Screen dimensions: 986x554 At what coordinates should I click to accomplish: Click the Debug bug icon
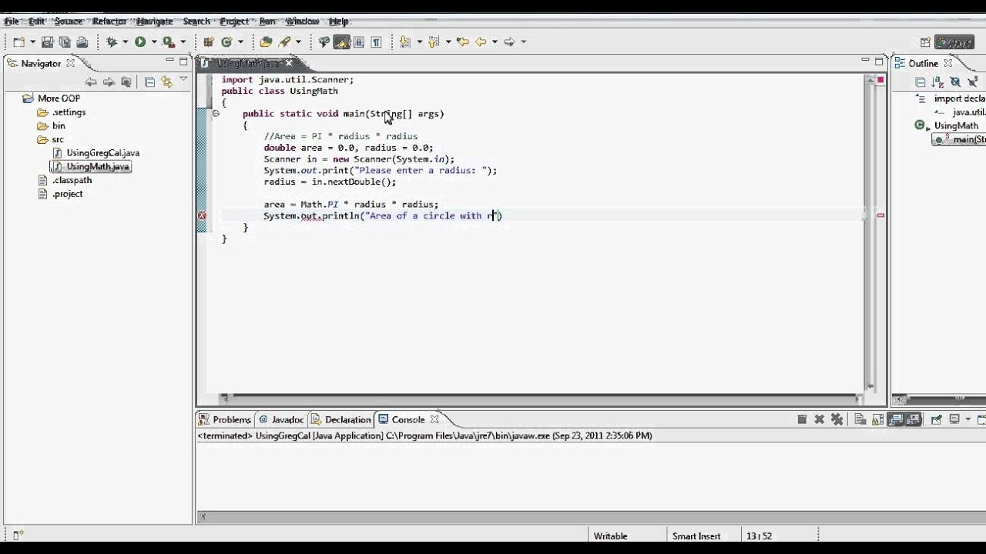(x=112, y=42)
